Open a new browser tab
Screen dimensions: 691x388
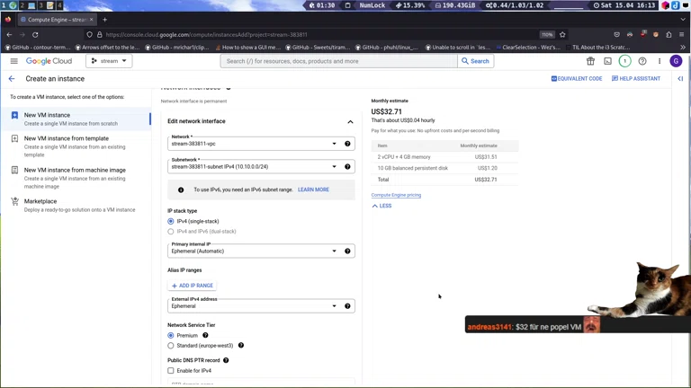pyautogui.click(x=105, y=20)
